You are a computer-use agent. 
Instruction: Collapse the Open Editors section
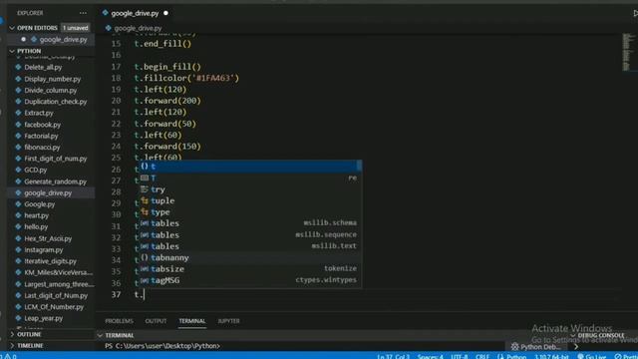point(12,28)
